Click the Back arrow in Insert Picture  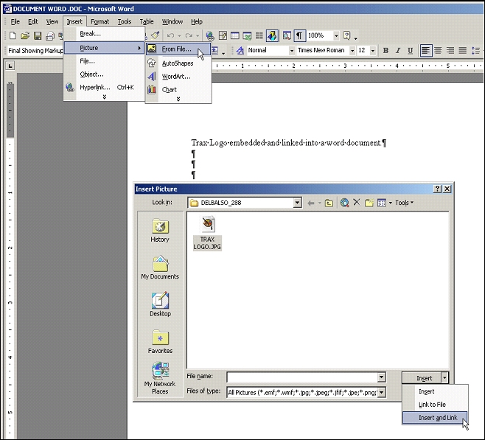coord(311,203)
